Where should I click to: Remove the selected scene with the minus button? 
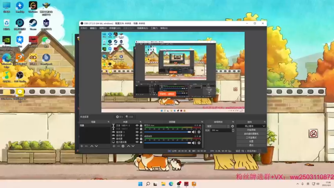point(86,146)
